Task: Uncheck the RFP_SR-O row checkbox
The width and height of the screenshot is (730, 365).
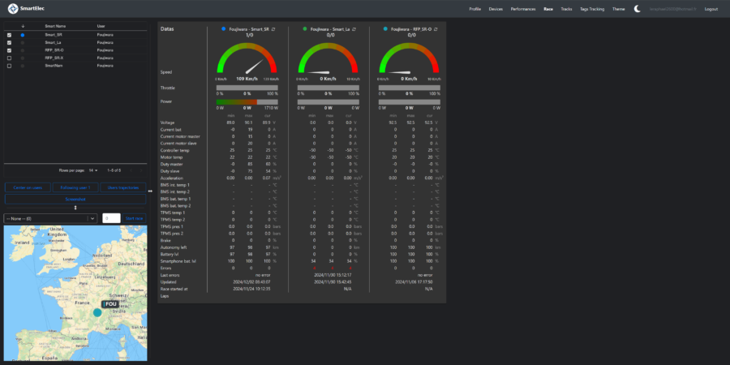Action: tap(9, 50)
